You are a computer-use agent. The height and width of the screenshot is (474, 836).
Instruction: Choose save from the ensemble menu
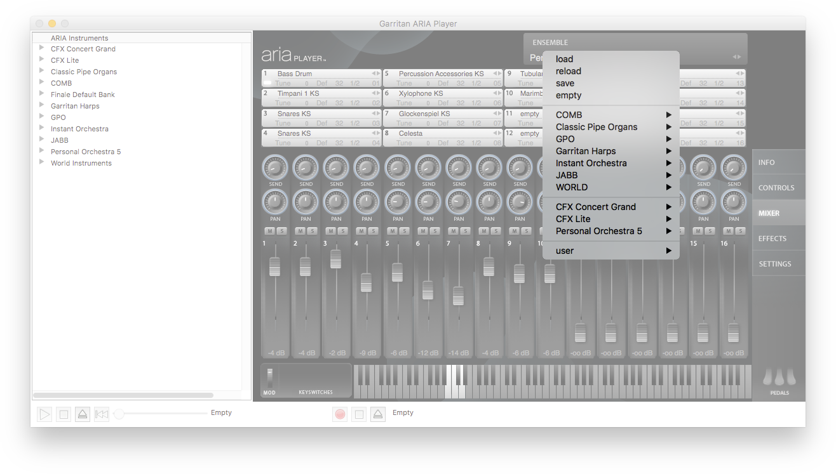(x=611, y=83)
